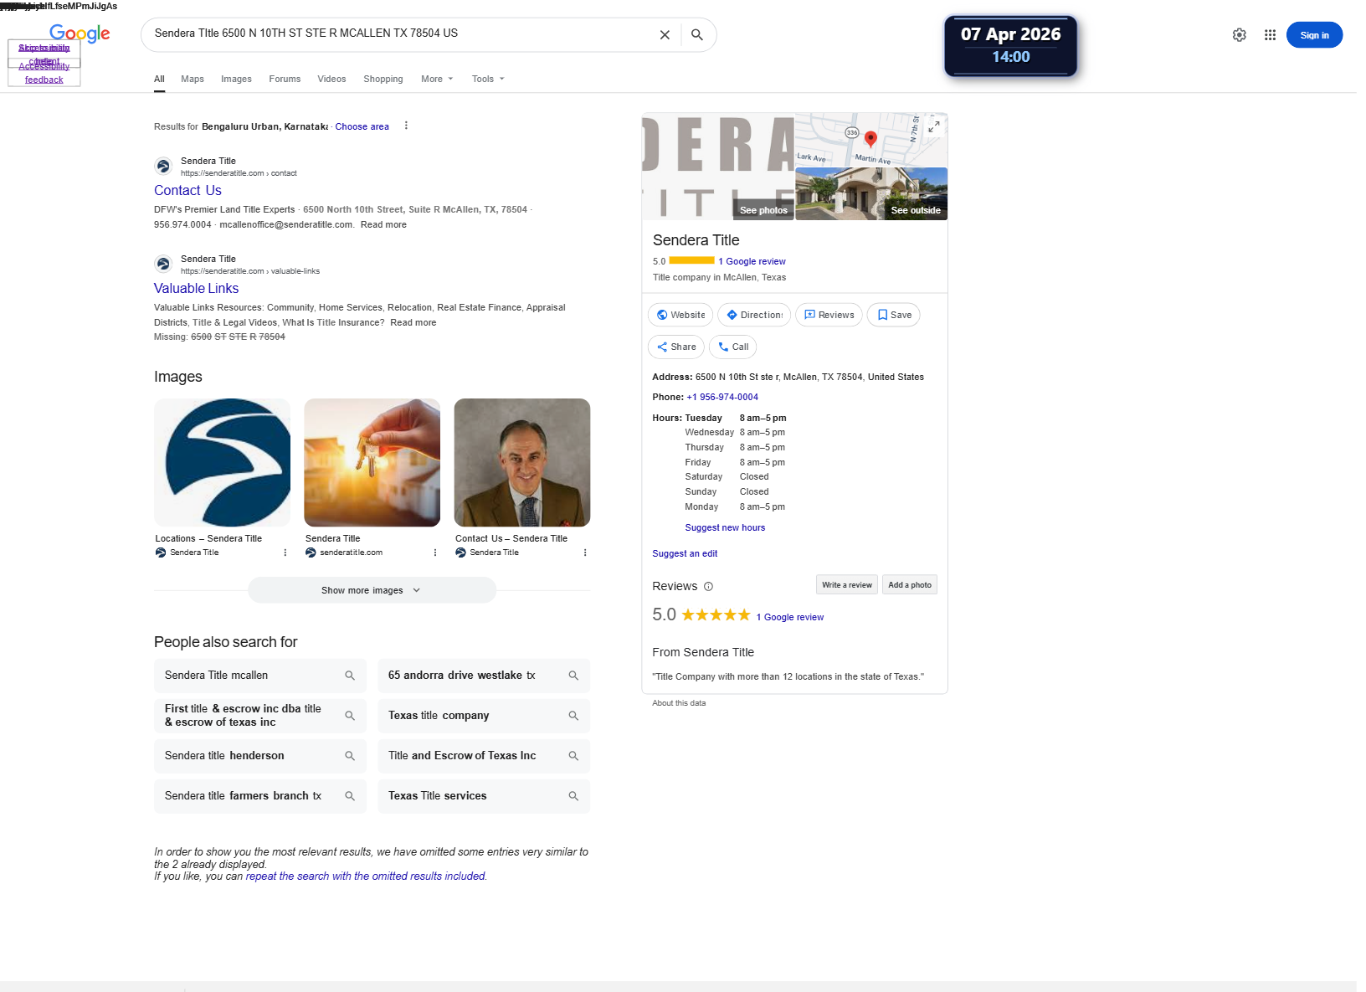
Task: Click the phone number +1 956-974-0004
Action: 722,398
